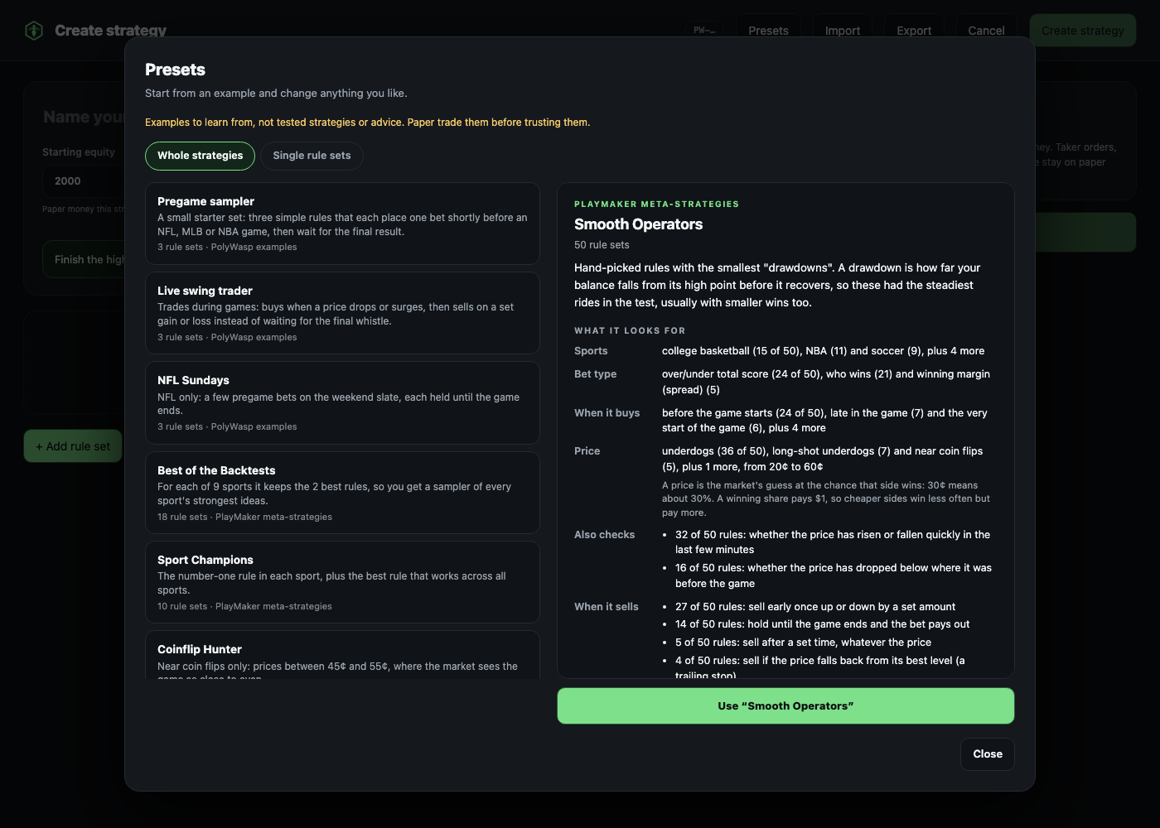Click the Import button in header
1160x828 pixels.
[843, 31]
